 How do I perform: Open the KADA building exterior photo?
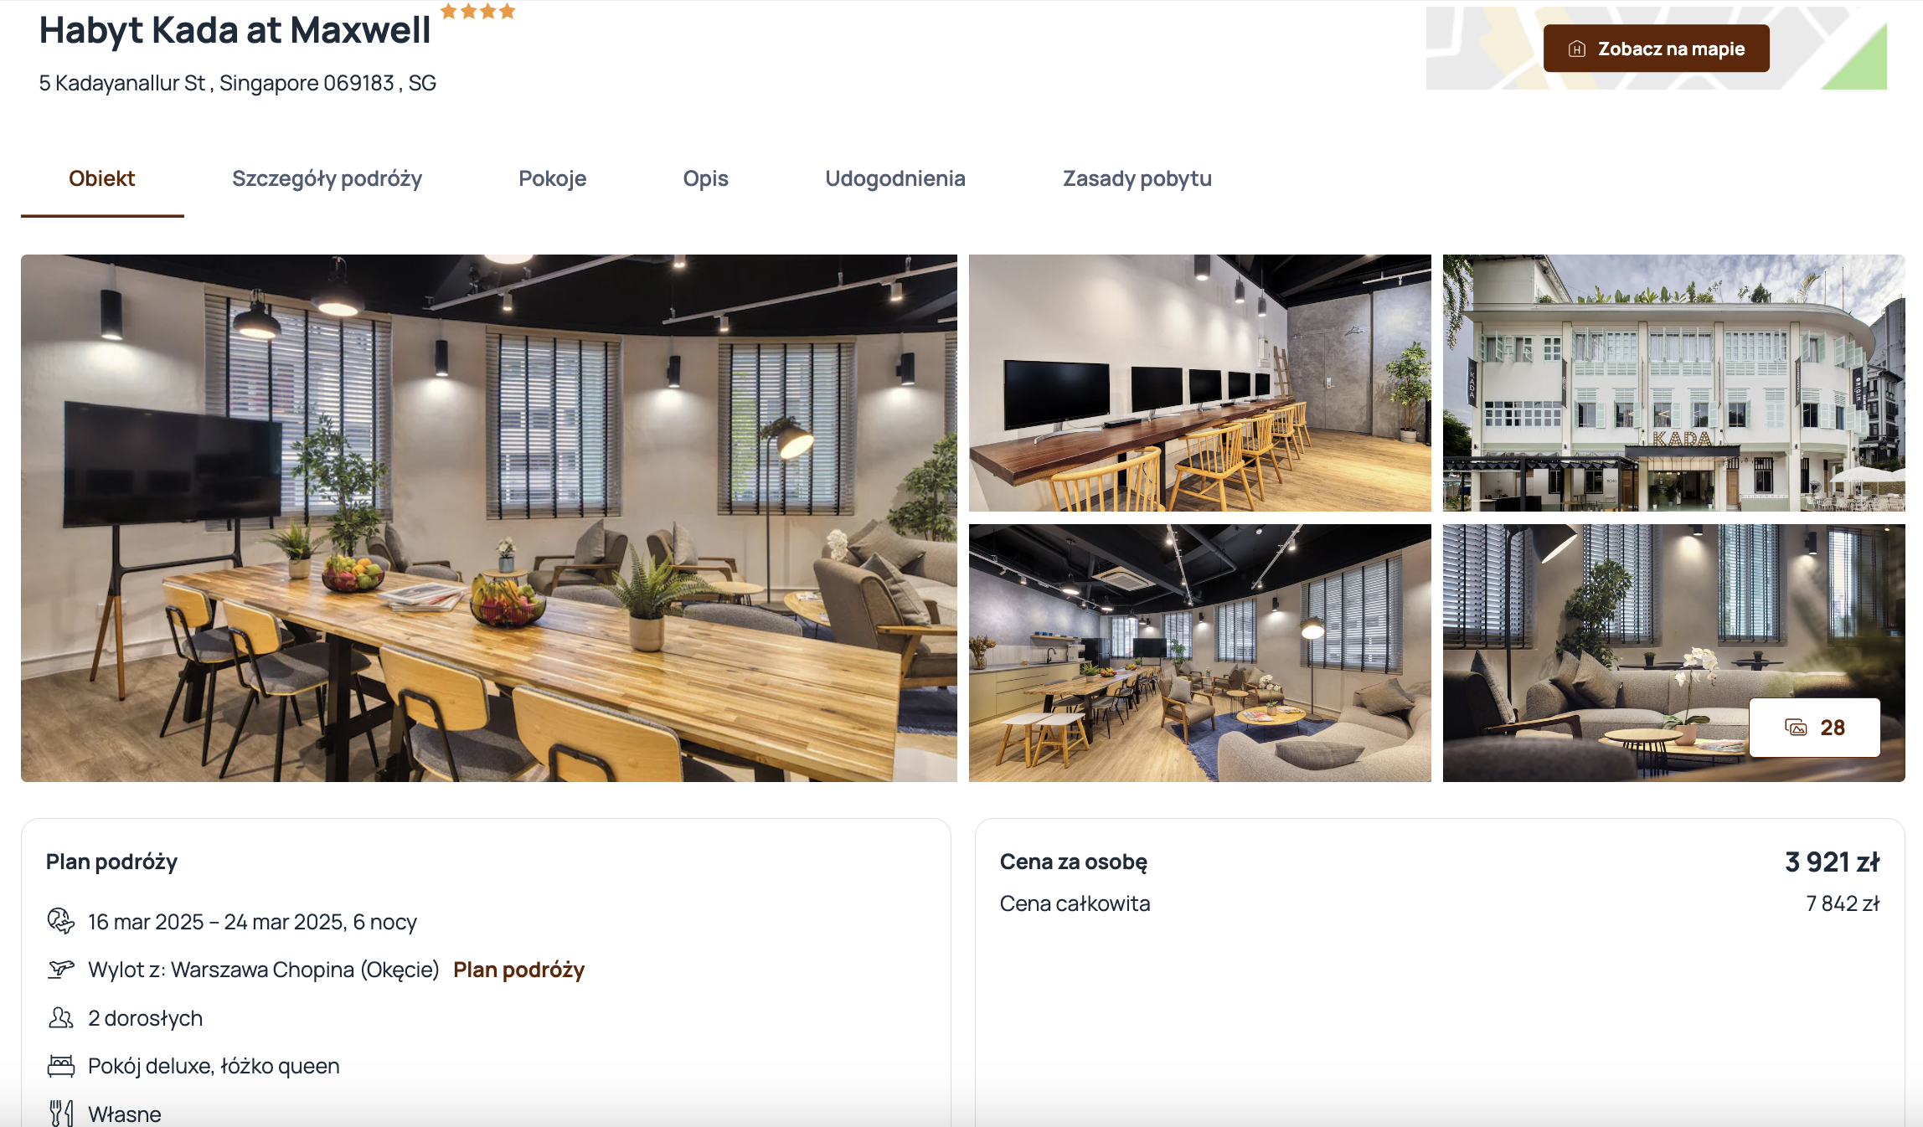tap(1673, 383)
